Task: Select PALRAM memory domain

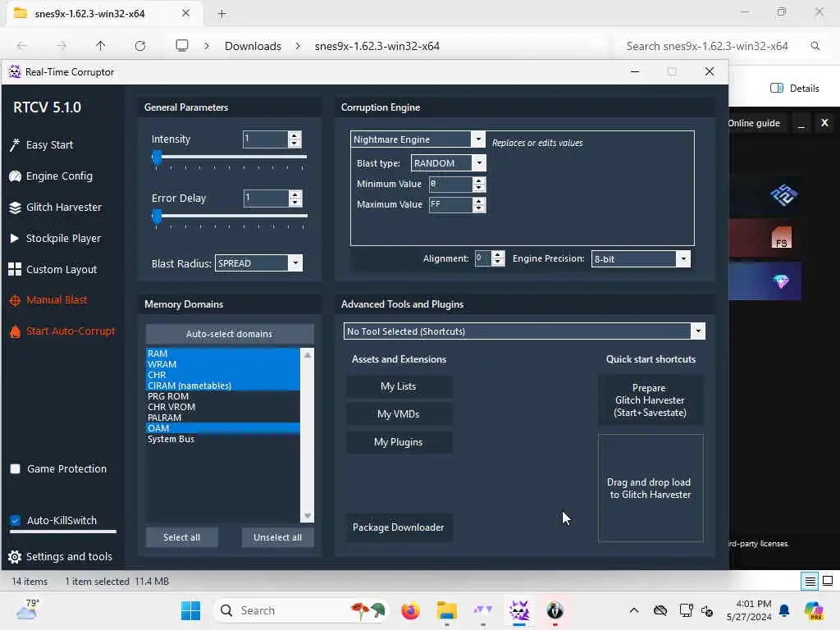Action: click(x=222, y=418)
